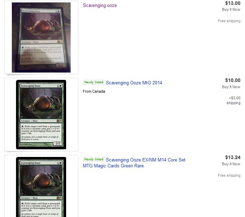Click Buy It Now under $13.00
Screen dimensions: 245x217
coord(231,9)
